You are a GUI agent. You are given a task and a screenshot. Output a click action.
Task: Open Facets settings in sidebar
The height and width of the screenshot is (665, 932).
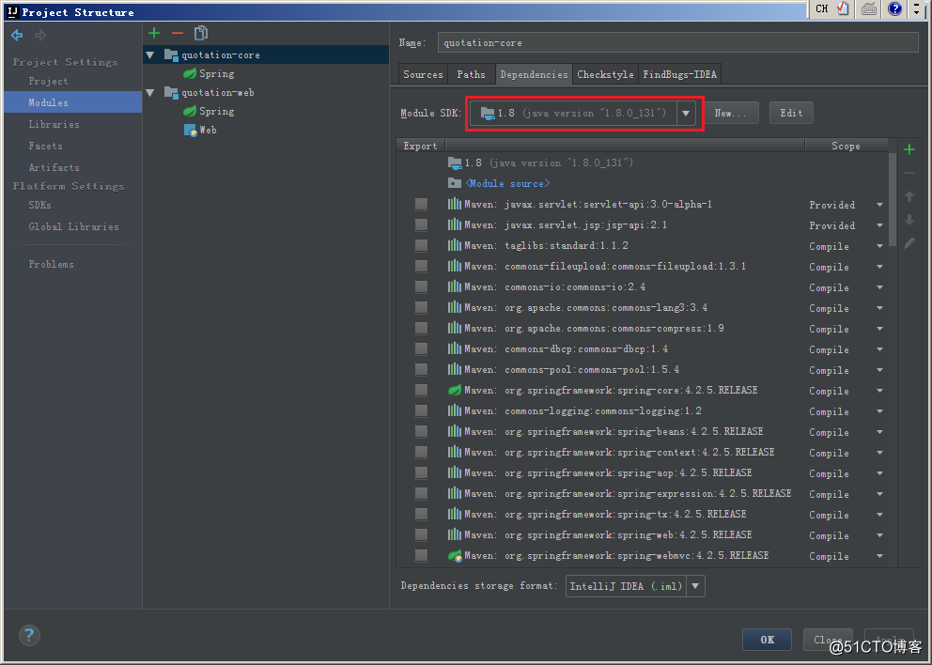46,146
